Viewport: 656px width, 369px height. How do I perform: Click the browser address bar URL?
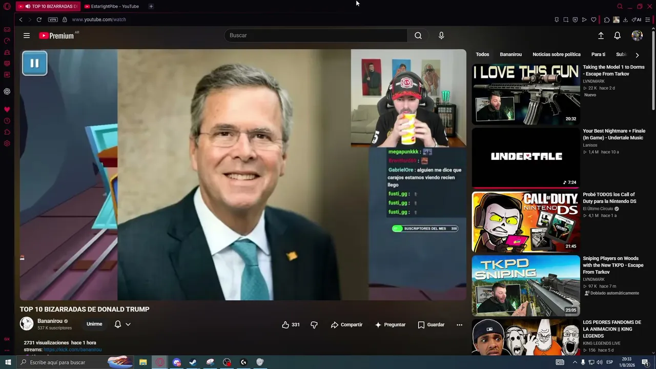point(99,19)
